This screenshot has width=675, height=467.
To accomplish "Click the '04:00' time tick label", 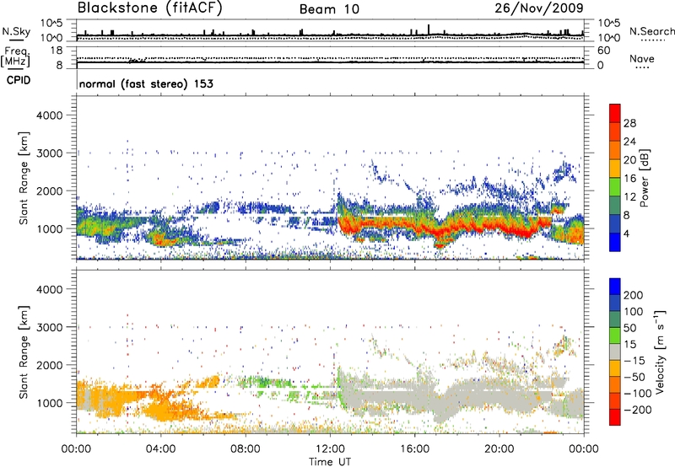I will pos(160,449).
